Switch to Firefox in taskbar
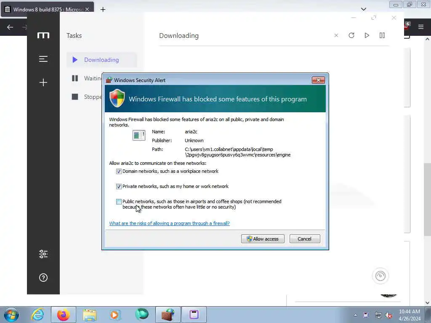431x323 pixels. [63, 315]
